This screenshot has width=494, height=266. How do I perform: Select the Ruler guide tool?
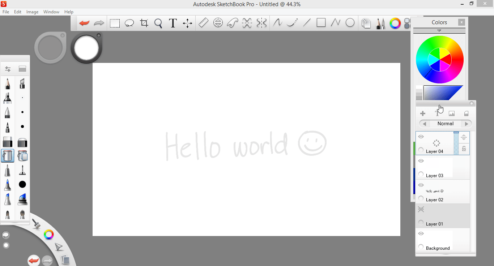tap(203, 22)
